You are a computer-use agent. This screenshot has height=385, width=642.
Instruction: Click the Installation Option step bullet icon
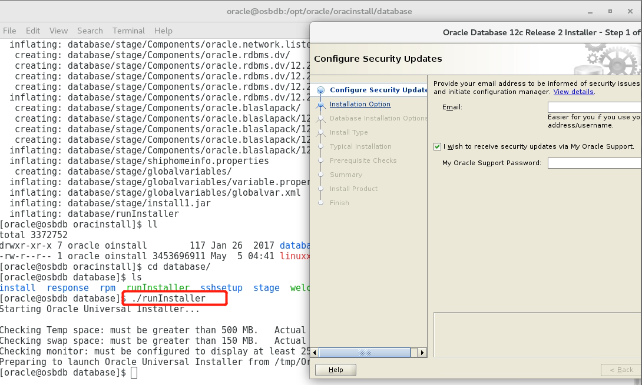(x=320, y=105)
